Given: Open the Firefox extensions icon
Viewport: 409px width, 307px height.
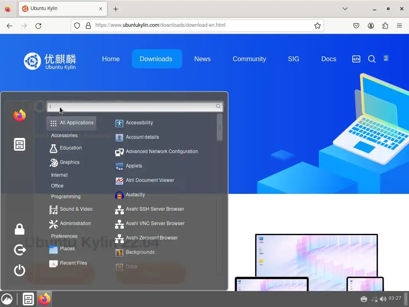Looking at the screenshot, I should [385, 26].
